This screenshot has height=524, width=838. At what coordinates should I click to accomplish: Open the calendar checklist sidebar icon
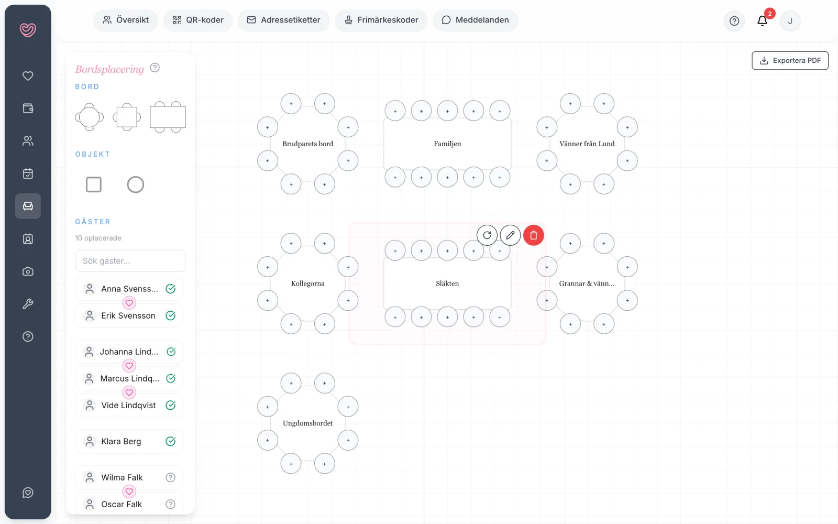[28, 173]
